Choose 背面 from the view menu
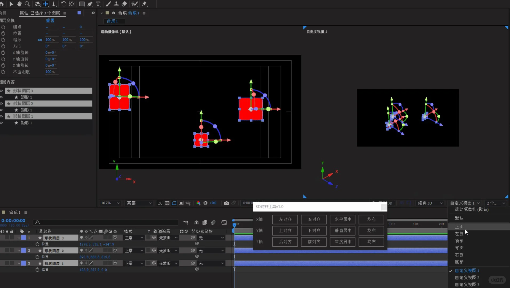The width and height of the screenshot is (510, 288). tap(459, 248)
